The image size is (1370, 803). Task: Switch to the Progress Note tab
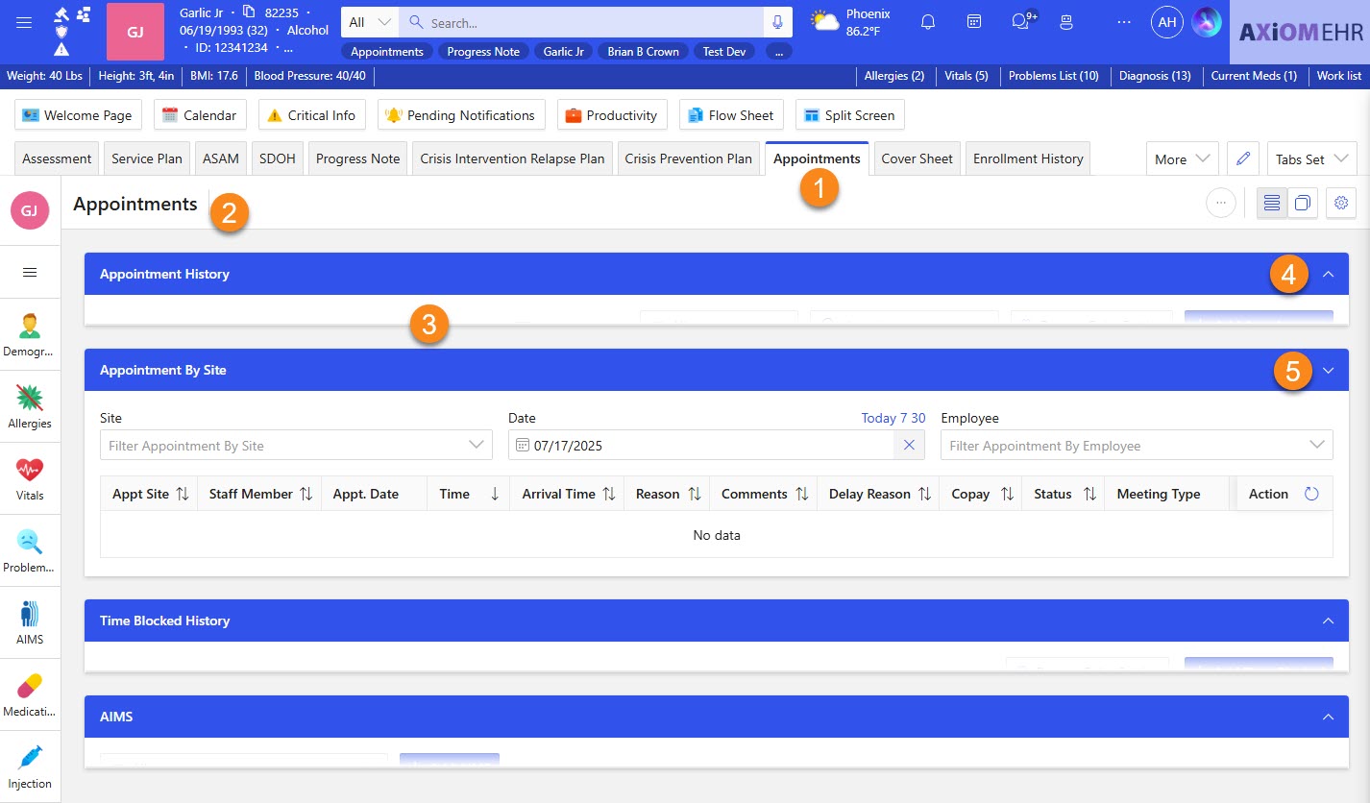point(357,159)
